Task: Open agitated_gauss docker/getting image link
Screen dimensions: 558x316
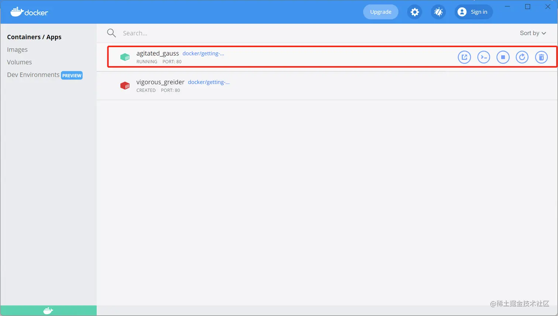Action: coord(203,53)
